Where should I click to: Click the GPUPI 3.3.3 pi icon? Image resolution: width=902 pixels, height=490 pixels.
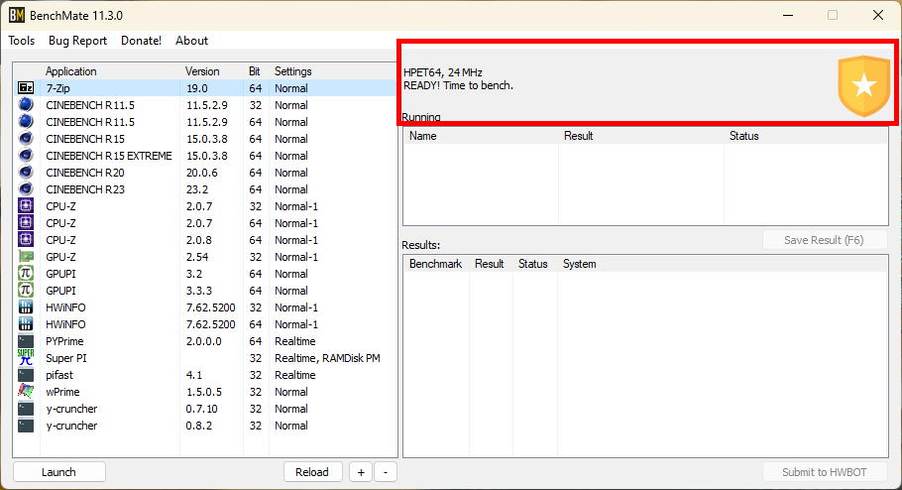click(26, 291)
